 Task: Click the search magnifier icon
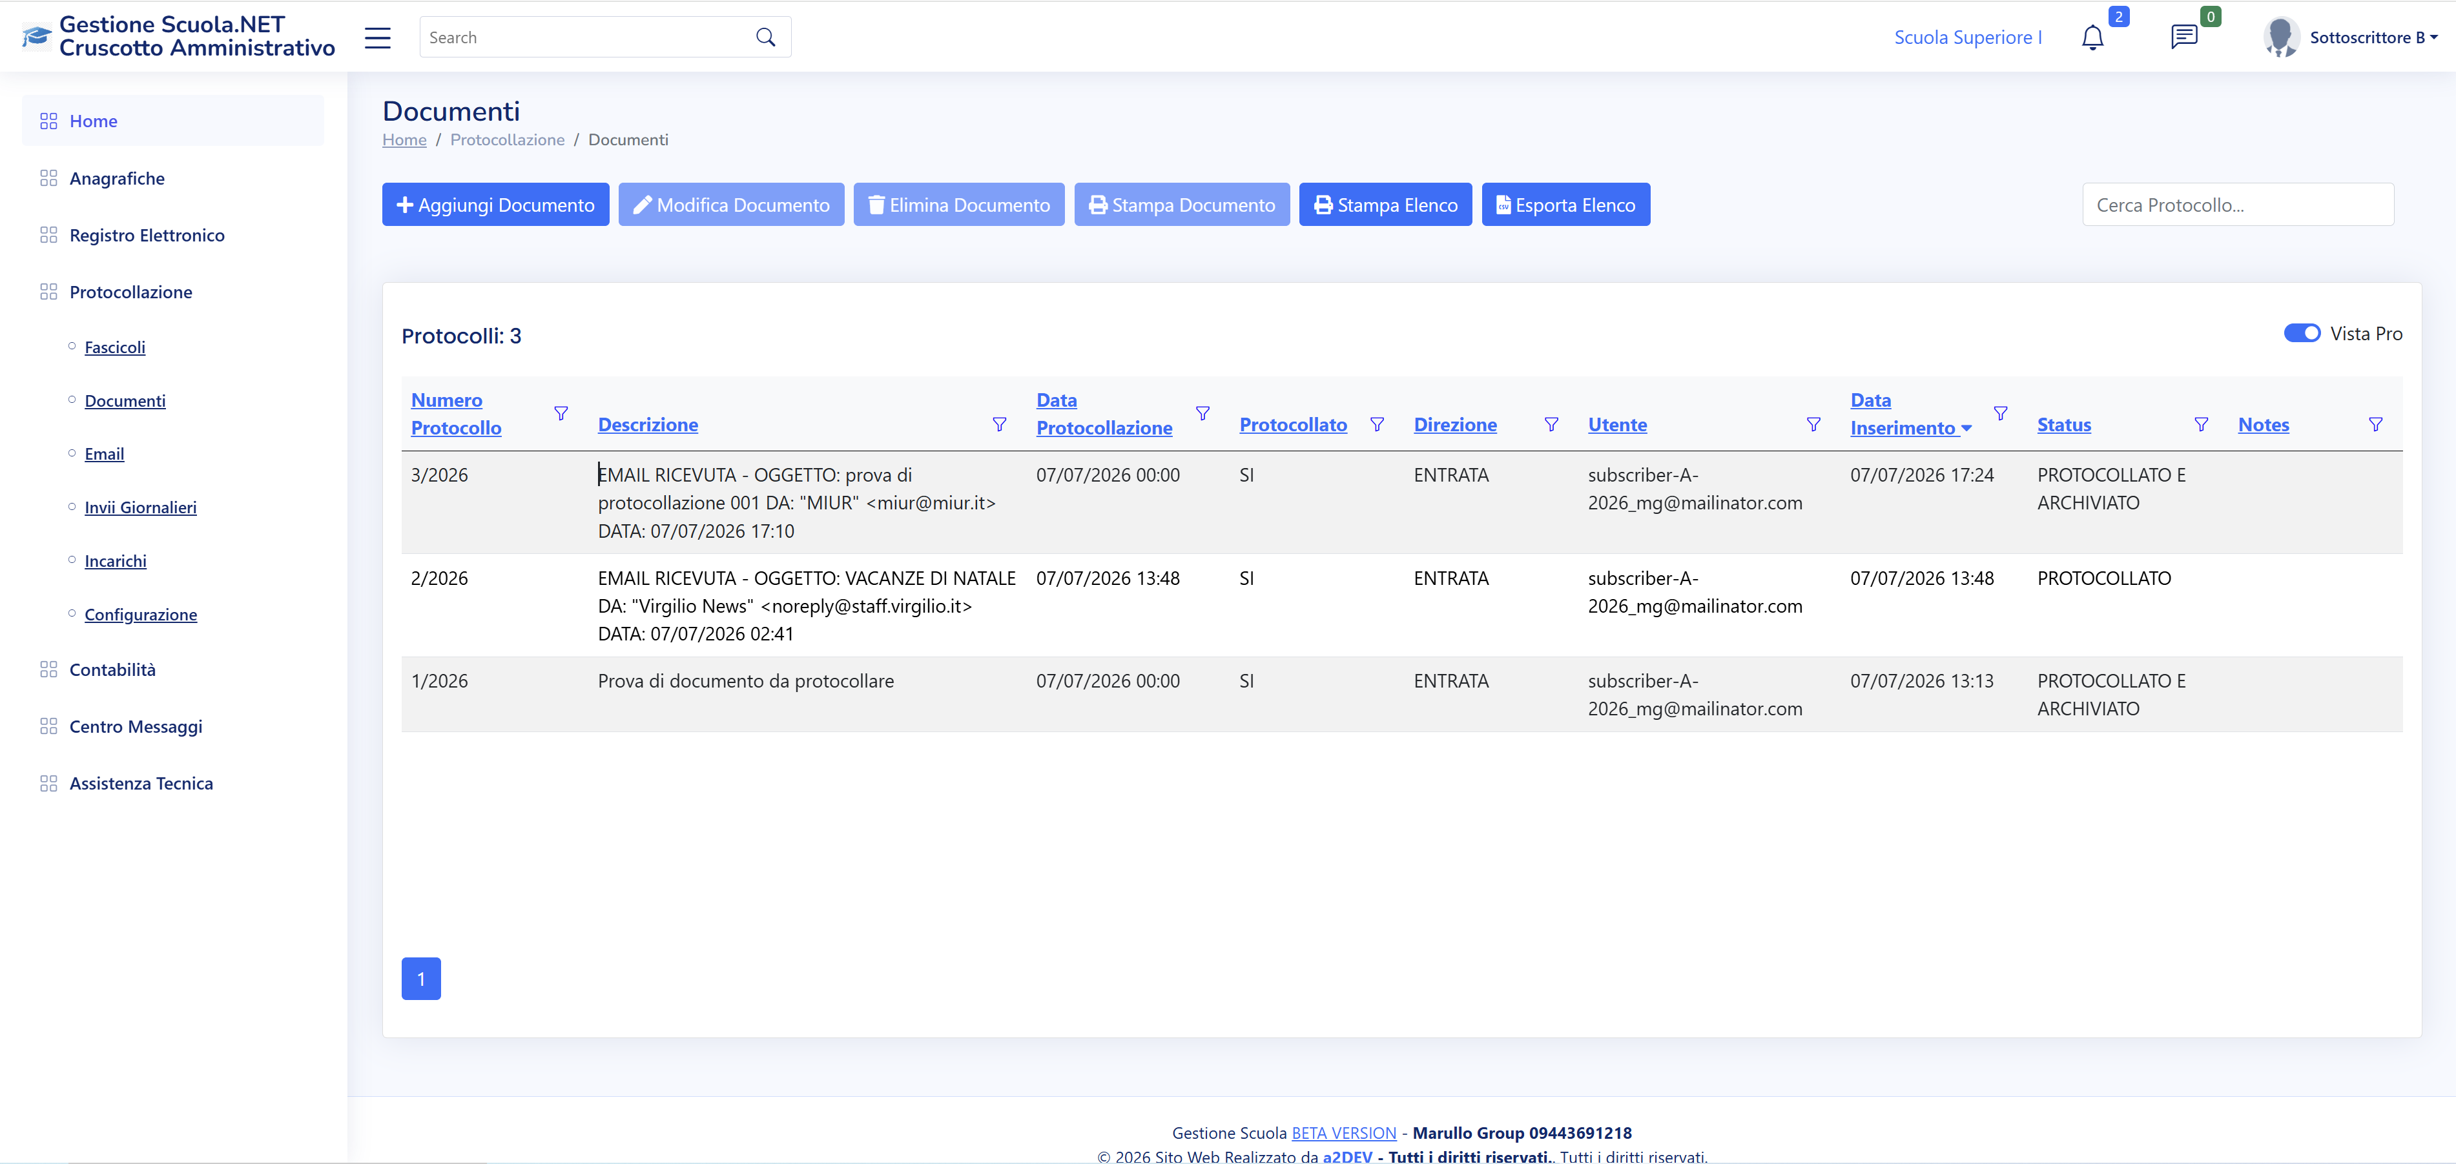coord(765,37)
